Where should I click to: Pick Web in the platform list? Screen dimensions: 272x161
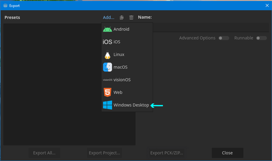(x=127, y=92)
